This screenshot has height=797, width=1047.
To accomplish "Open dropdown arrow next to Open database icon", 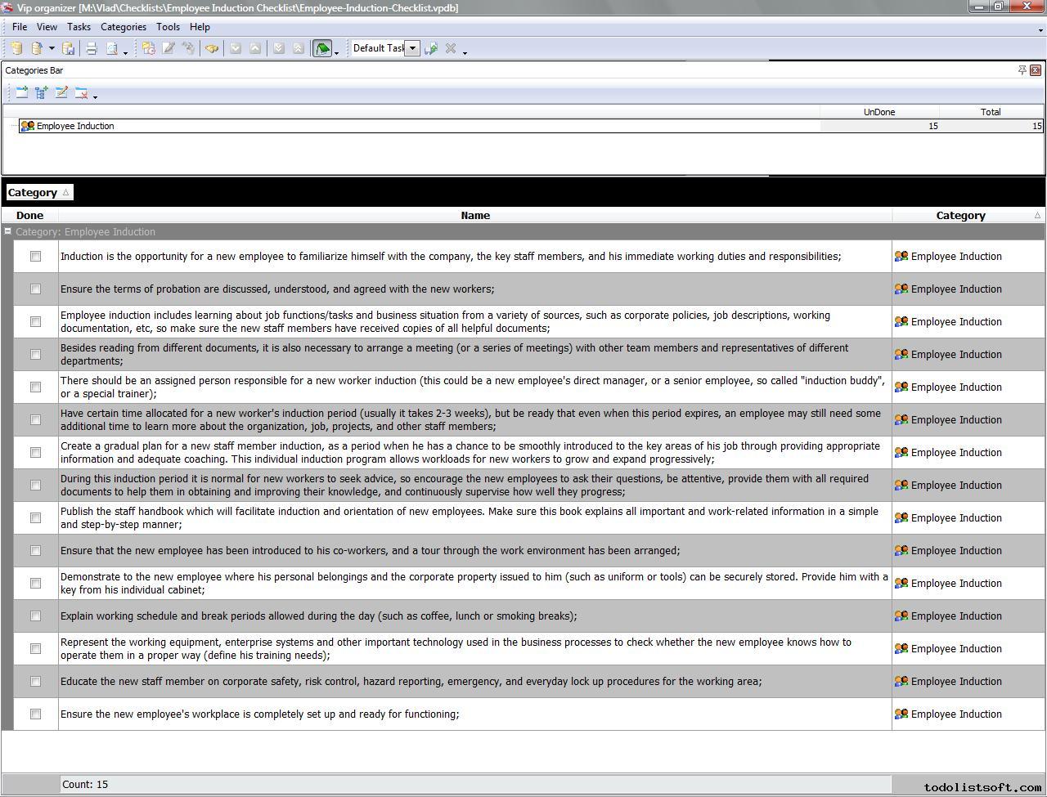I will 52,49.
